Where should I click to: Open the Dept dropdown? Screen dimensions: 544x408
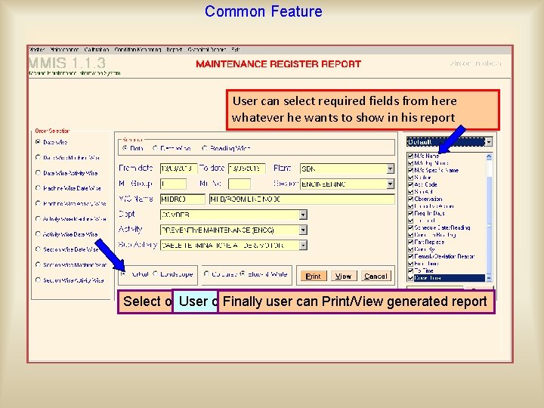[303, 215]
